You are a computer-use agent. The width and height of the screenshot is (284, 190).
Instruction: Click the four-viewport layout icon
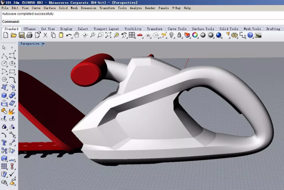tap(132, 35)
